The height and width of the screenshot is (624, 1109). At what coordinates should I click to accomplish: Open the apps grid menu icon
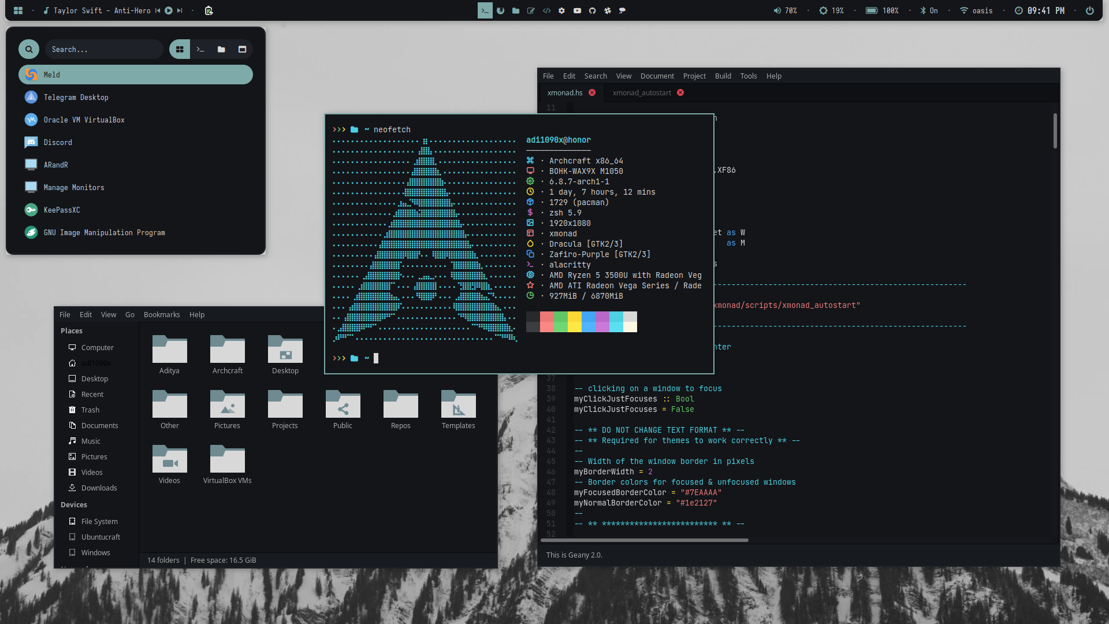tap(18, 10)
